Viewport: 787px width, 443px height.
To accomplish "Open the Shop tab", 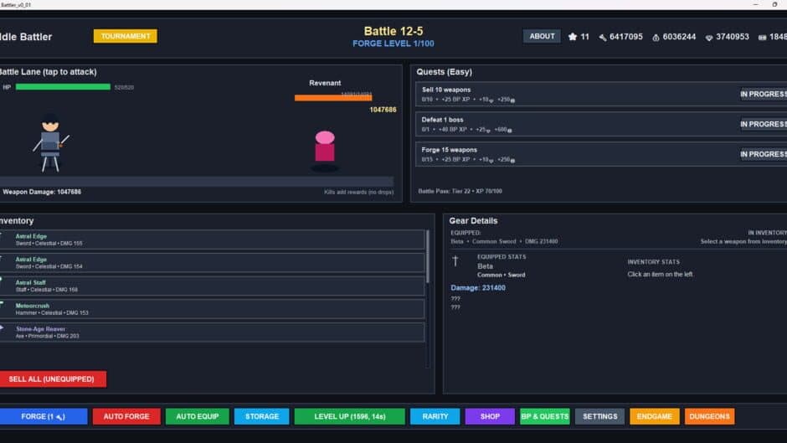I will (x=490, y=416).
